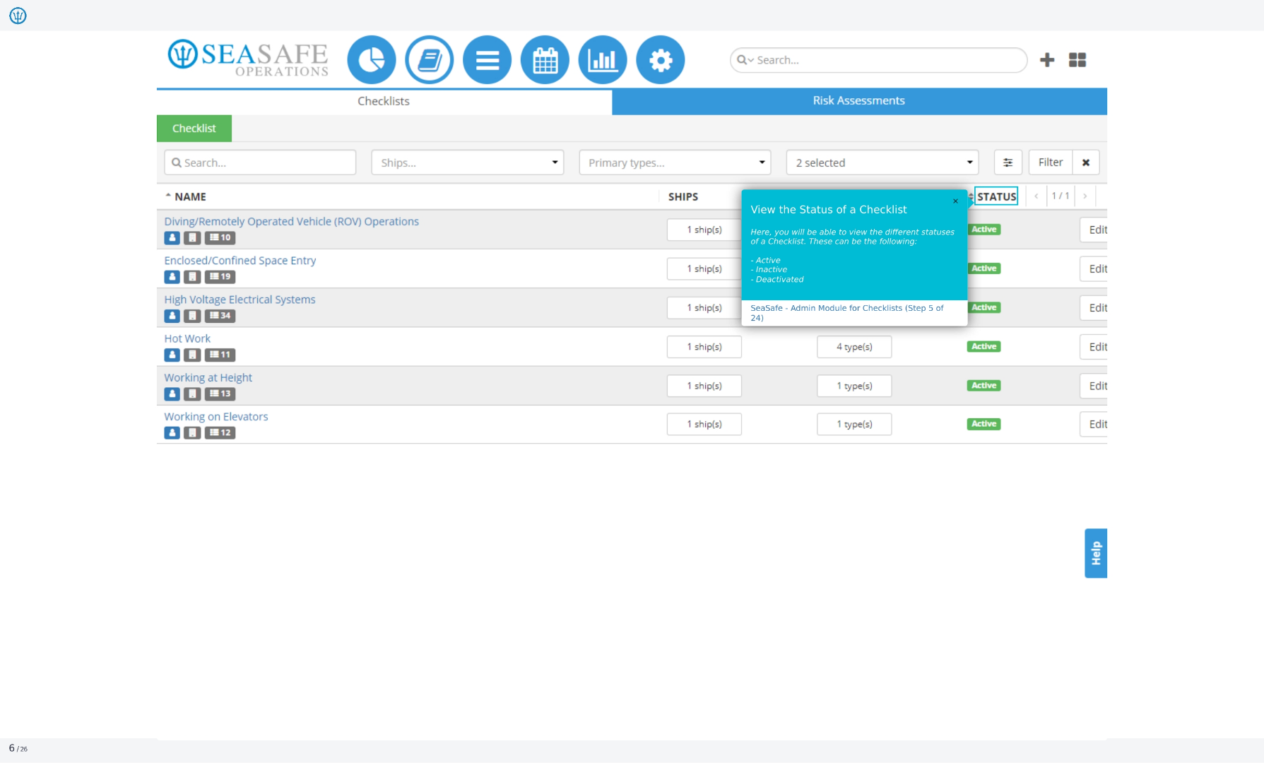This screenshot has width=1264, height=763.
Task: Click 1 ship(s) for Working on Elevators
Action: [x=704, y=424]
